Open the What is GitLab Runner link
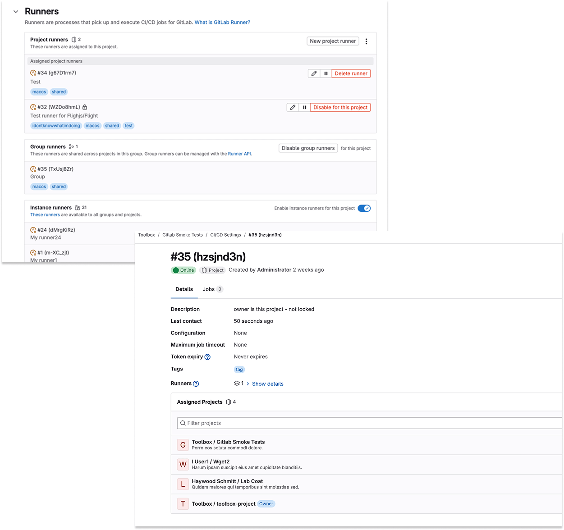Image resolution: width=564 pixels, height=530 pixels. [x=222, y=22]
